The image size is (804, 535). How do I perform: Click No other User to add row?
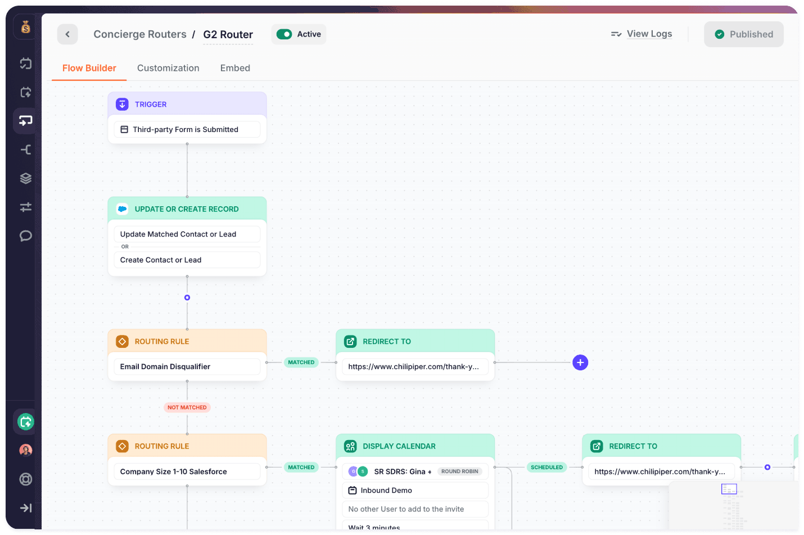coord(415,509)
